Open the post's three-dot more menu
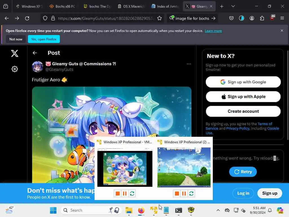 (x=189, y=64)
